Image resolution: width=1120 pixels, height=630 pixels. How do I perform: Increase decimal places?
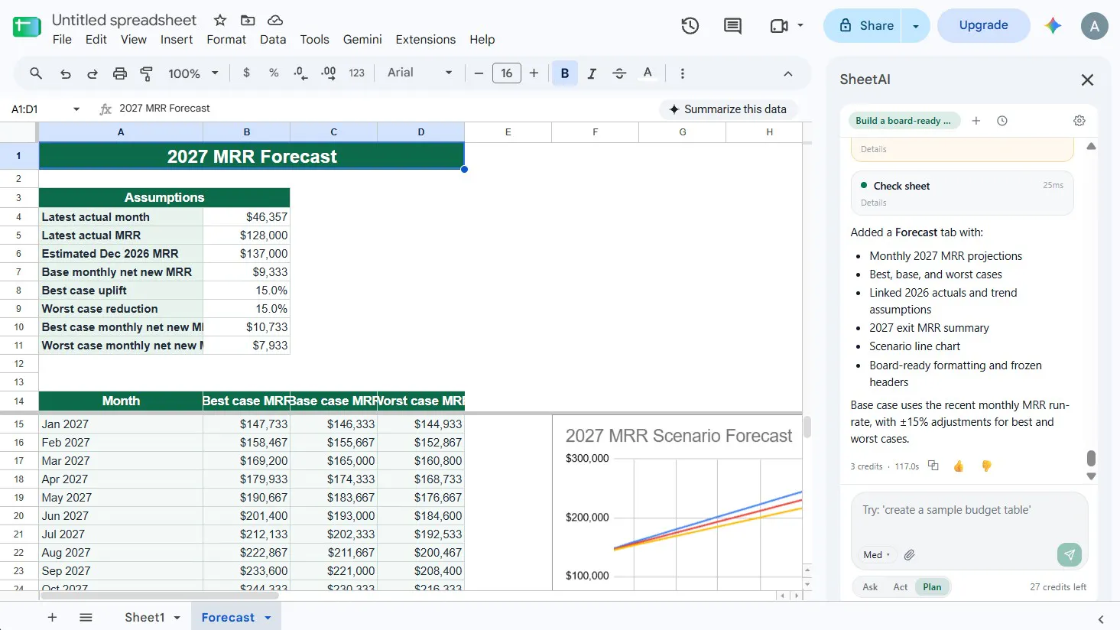coord(329,73)
